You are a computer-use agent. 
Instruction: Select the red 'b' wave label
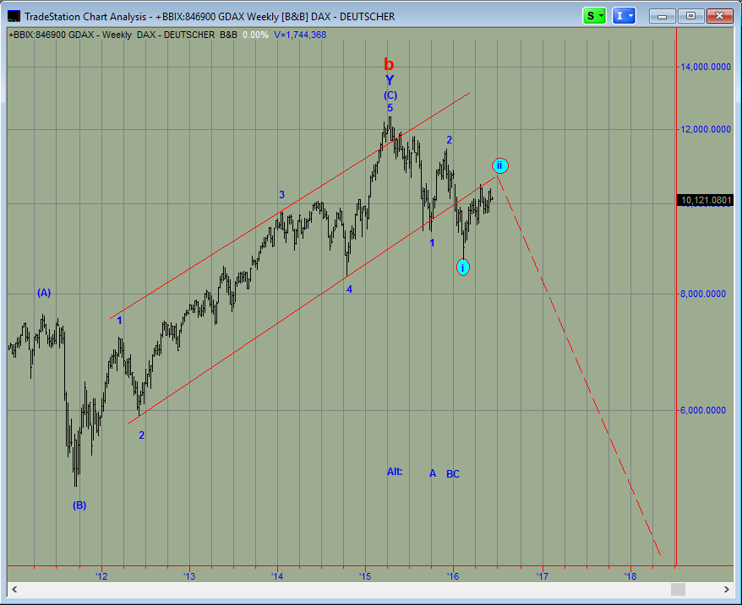coord(389,63)
